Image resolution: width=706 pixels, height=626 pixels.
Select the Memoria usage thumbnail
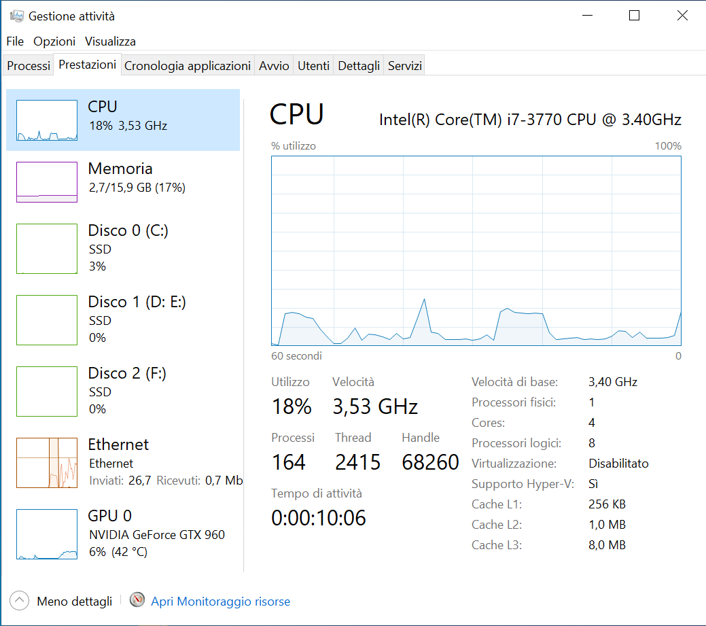(47, 181)
